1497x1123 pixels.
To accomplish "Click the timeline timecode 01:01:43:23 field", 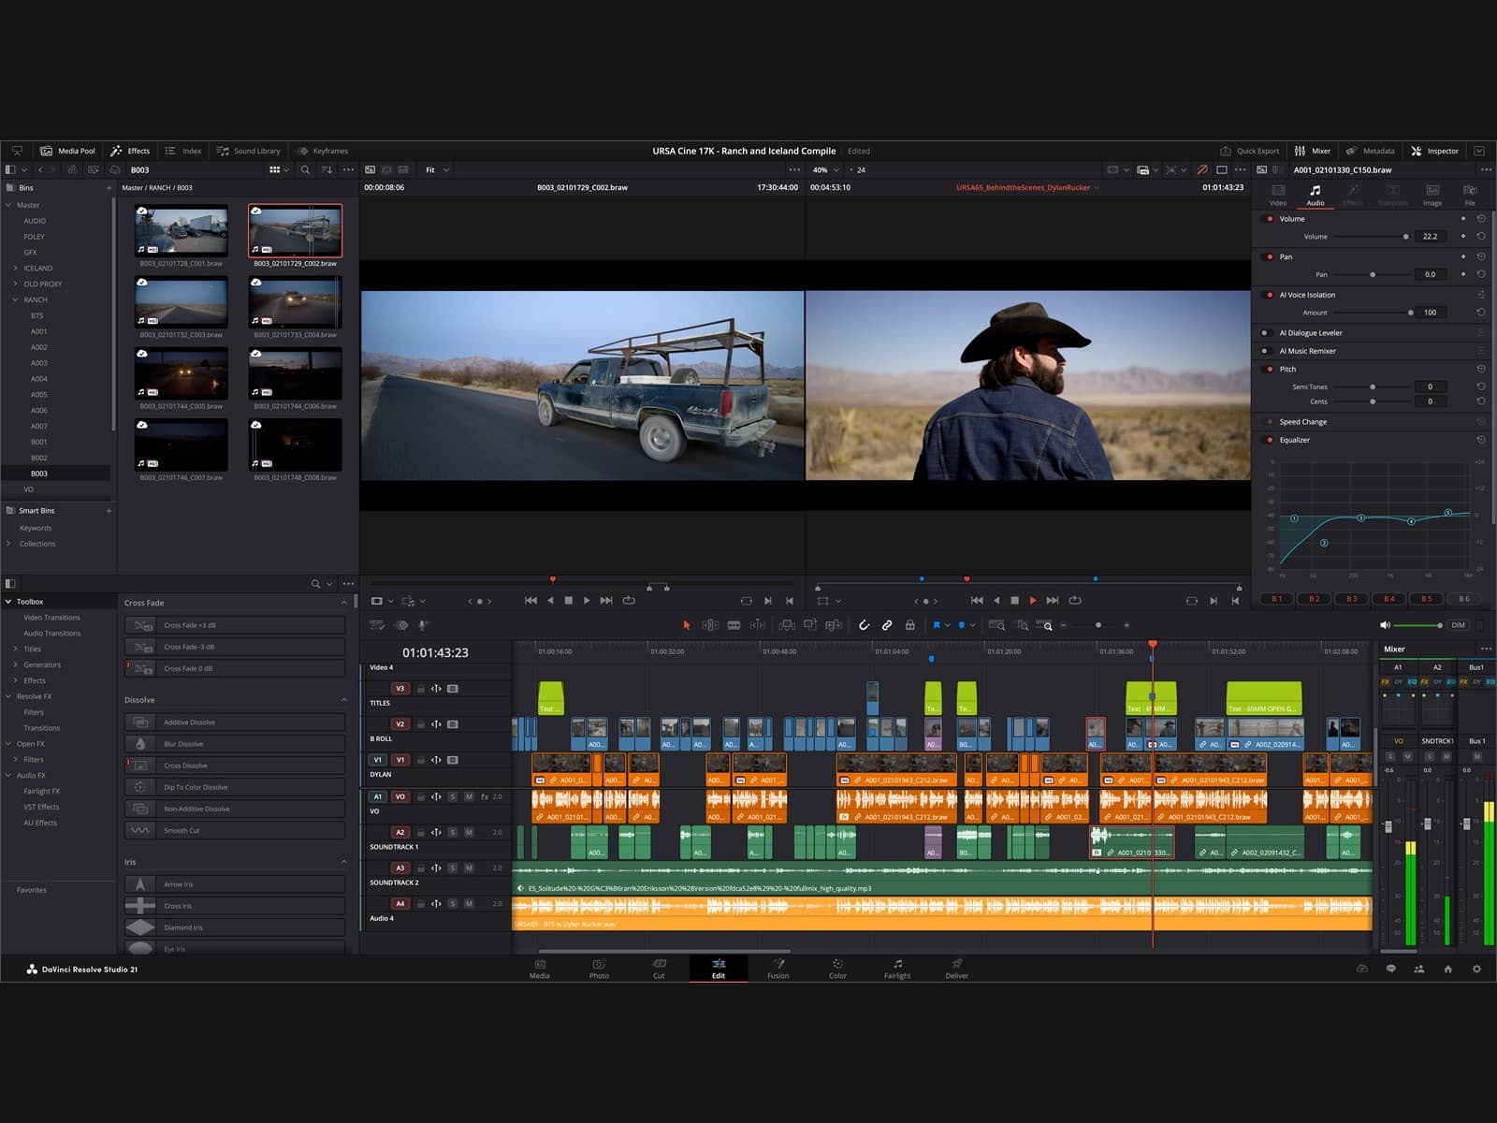I will [x=435, y=652].
